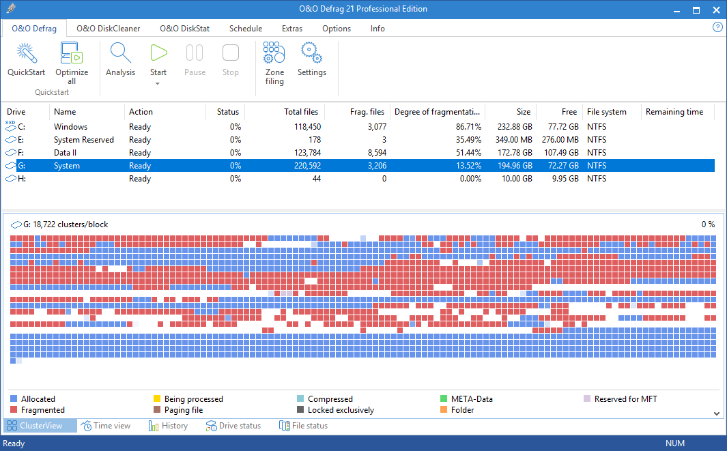Image resolution: width=727 pixels, height=451 pixels.
Task: Sort by Degree of fragmentation column header
Action: point(437,112)
